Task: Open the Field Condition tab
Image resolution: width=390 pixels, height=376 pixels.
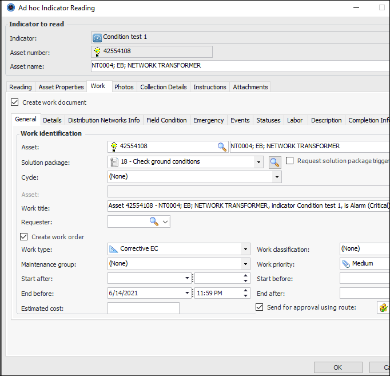Action: [166, 120]
